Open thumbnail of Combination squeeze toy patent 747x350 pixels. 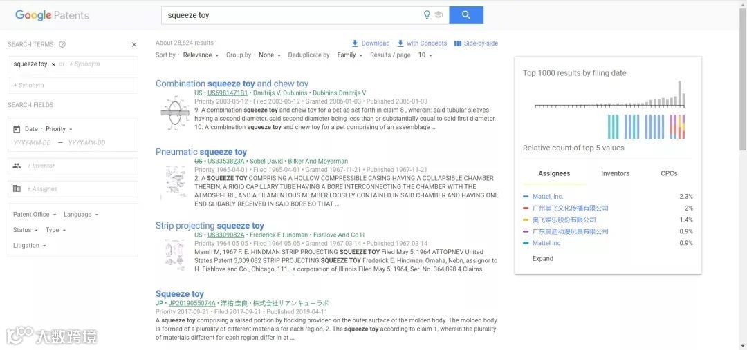tap(174, 113)
